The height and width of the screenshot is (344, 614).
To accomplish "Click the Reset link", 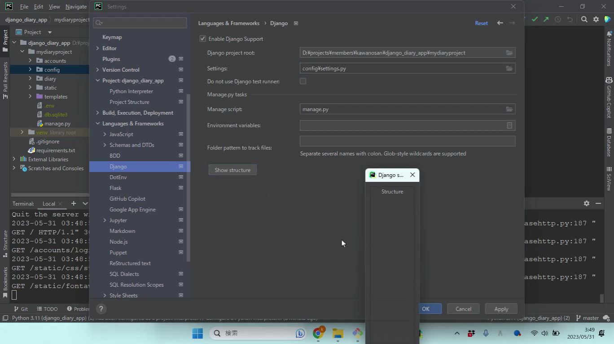I will tap(481, 23).
